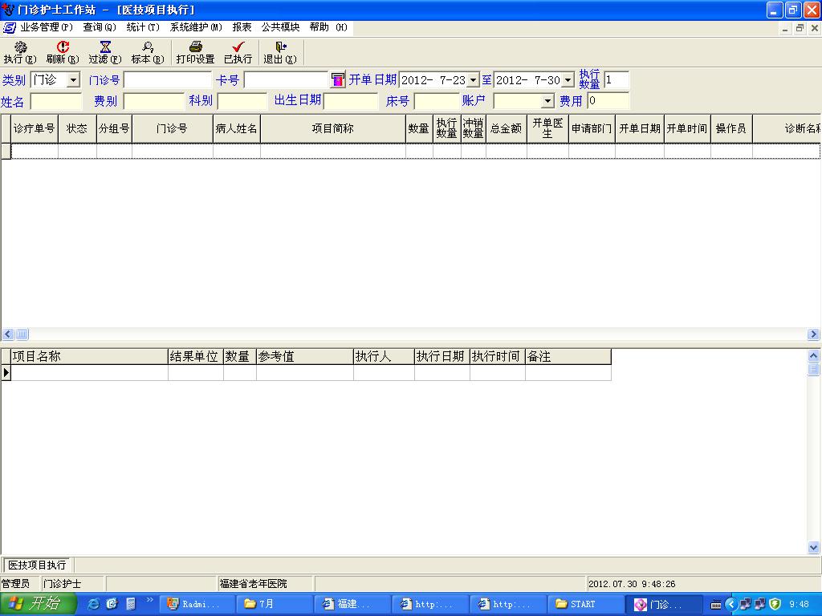Click the 科别 input field
The height and width of the screenshot is (616, 822).
(x=242, y=100)
